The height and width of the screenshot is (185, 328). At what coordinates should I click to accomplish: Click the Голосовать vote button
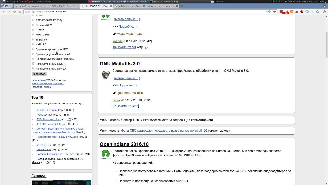[x=40, y=74]
